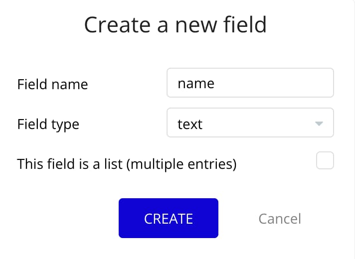Tick the list (multiple entries) checkbox
355x259 pixels.
pos(325,160)
